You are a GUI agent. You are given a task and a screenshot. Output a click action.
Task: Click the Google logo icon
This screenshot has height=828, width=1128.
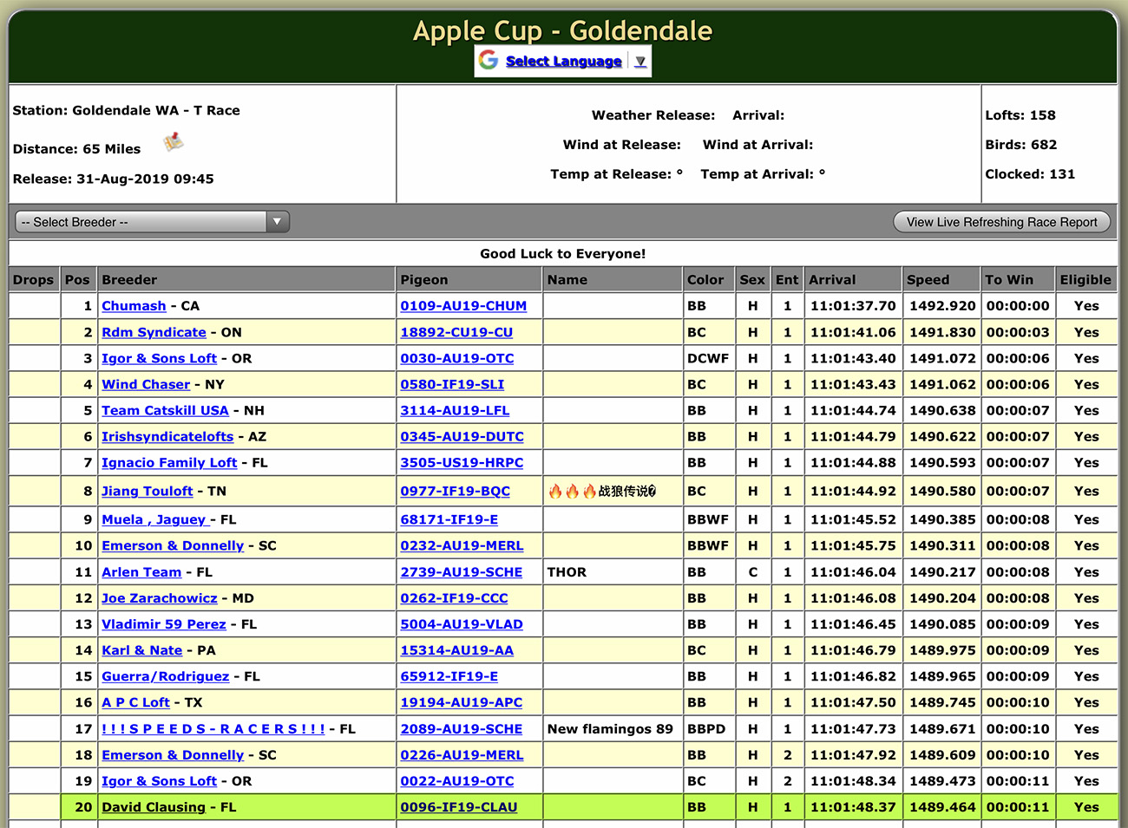coord(489,61)
